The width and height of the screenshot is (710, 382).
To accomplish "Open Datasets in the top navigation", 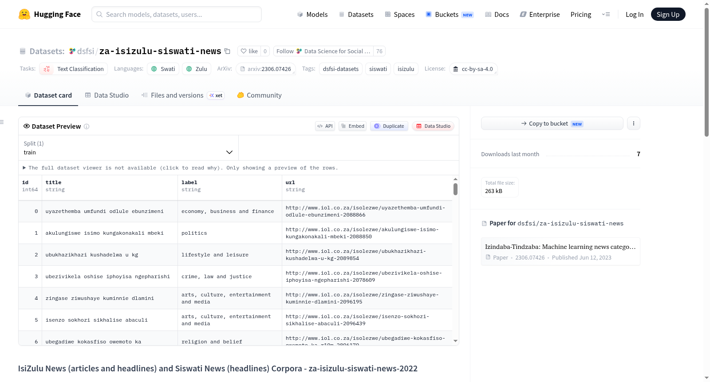I will click(356, 14).
